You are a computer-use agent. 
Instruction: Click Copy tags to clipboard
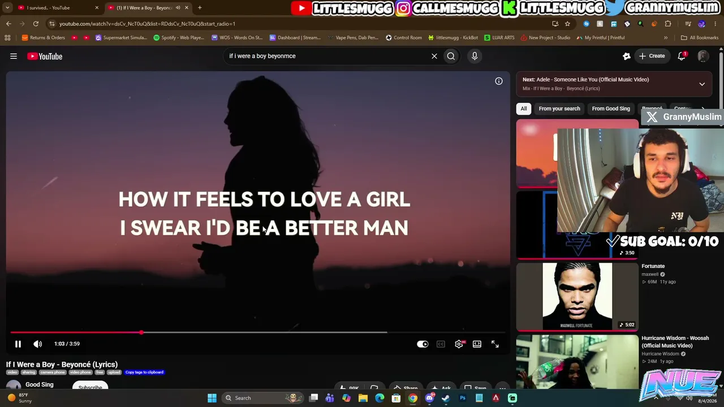pos(144,372)
